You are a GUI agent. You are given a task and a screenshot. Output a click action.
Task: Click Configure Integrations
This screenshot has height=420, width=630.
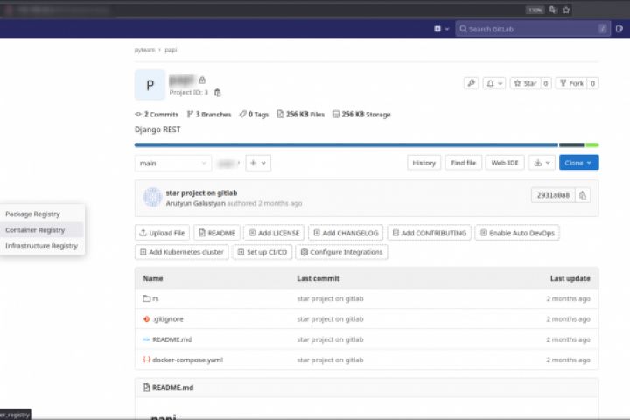341,252
